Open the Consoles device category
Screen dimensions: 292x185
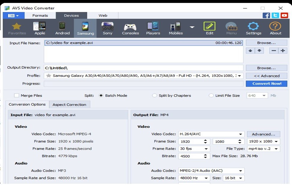click(130, 28)
